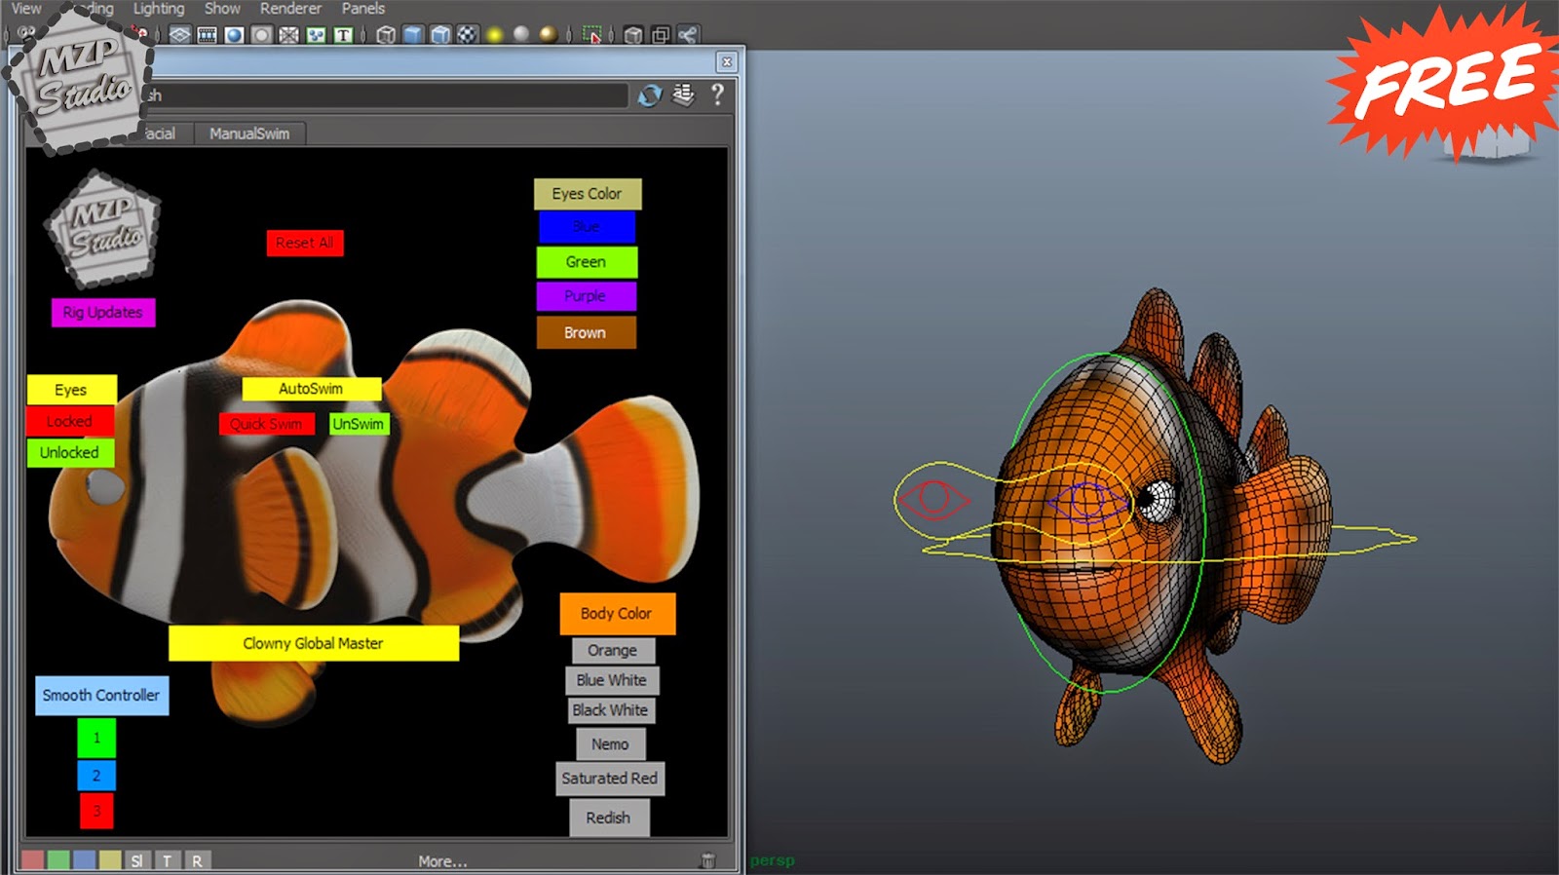This screenshot has height=875, width=1559.
Task: Click the Reset All button
Action: click(x=305, y=243)
